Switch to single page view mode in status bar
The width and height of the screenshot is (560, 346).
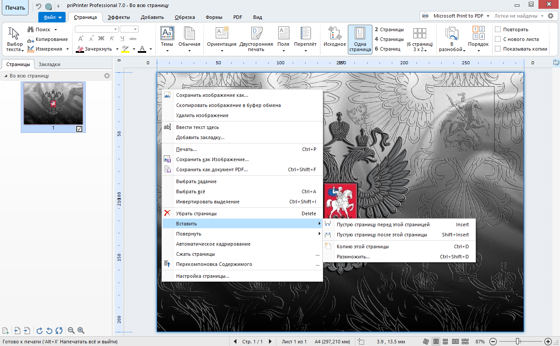point(436,341)
